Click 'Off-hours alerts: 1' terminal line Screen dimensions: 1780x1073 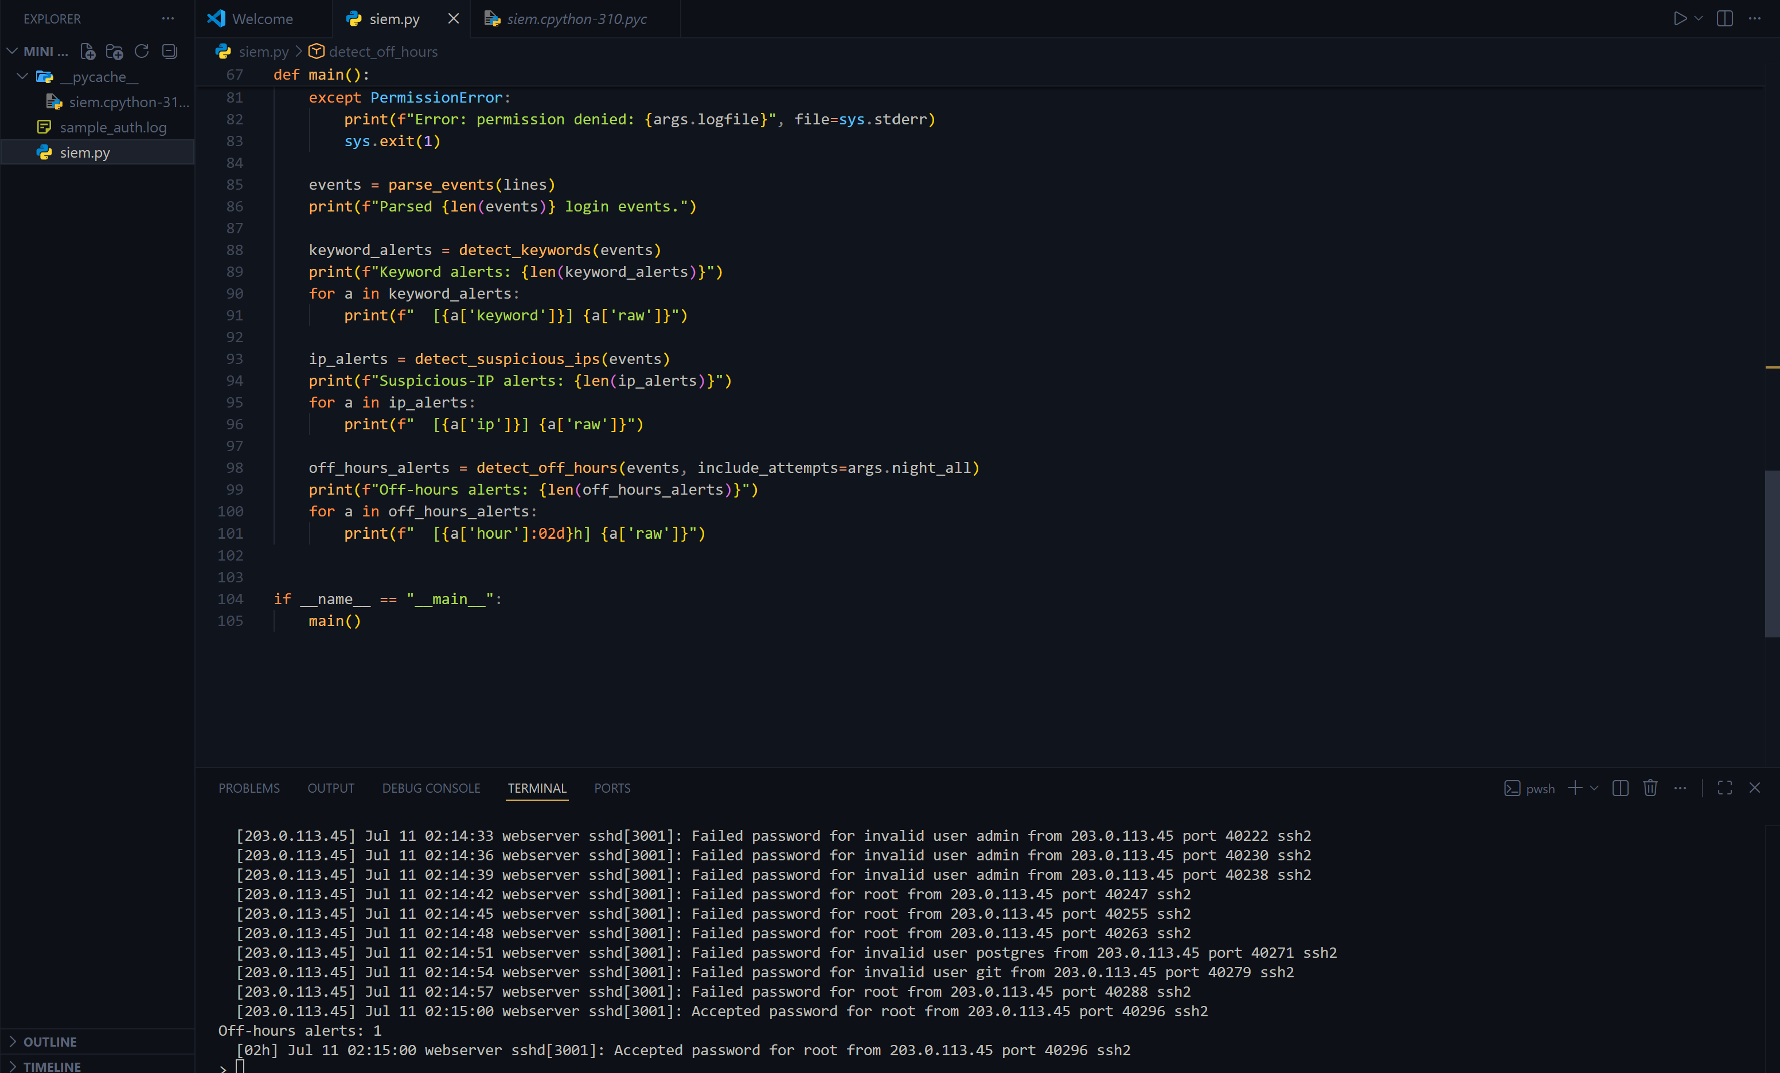(300, 1031)
